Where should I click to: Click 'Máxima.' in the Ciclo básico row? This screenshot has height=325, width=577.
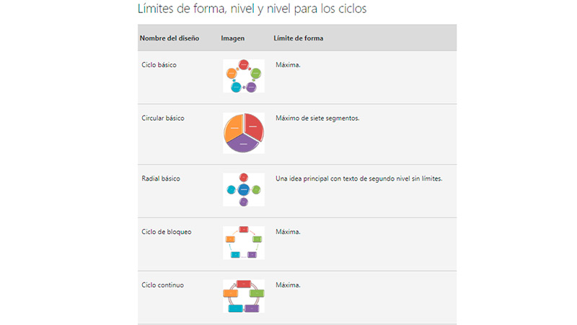[x=288, y=65]
